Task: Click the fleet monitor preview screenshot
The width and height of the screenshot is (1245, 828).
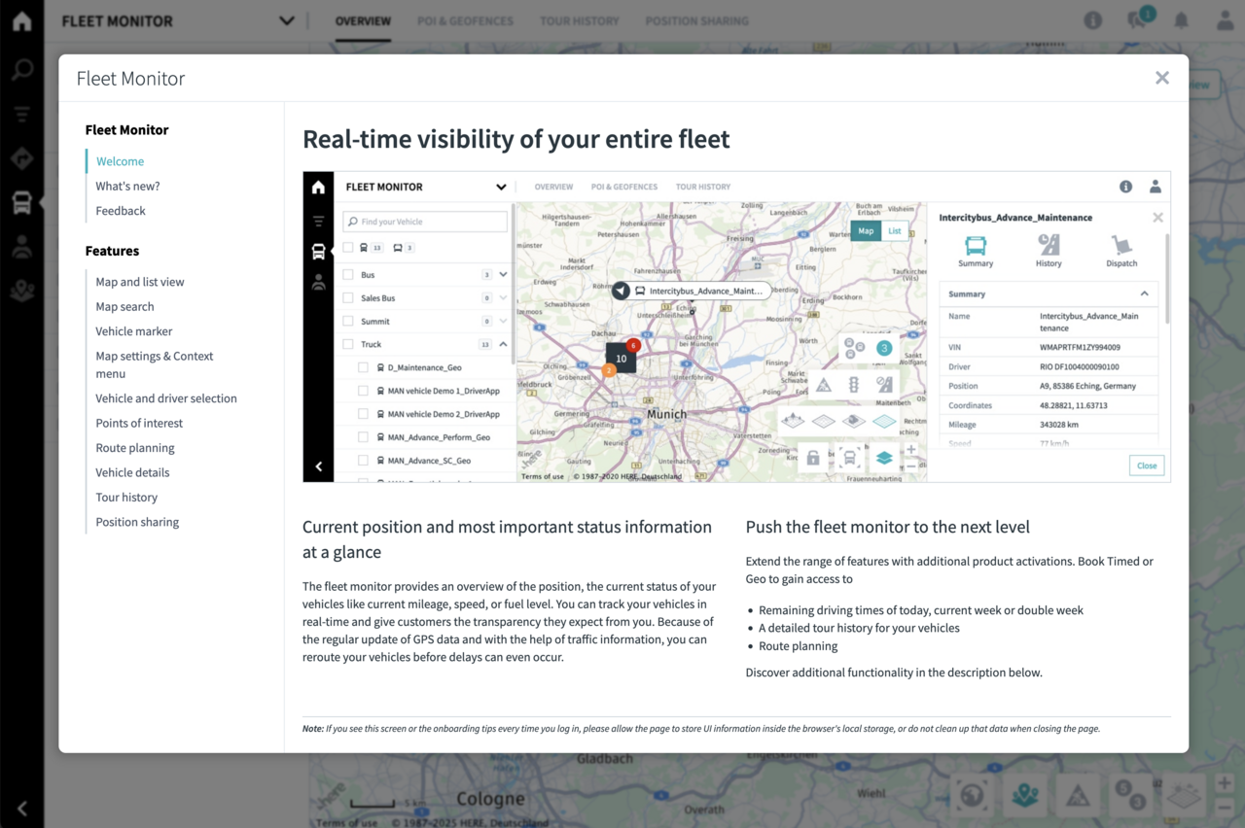Action: (736, 327)
